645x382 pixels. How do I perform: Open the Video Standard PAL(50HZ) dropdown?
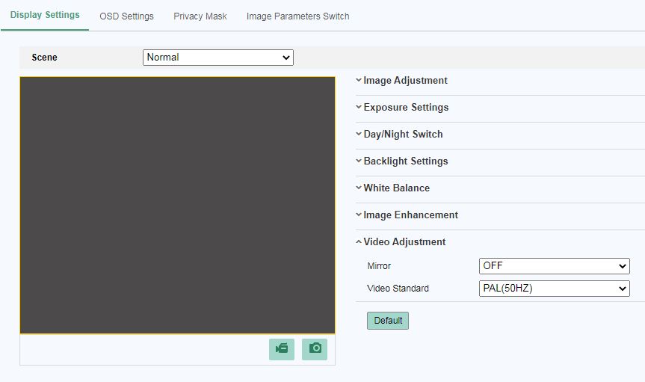click(554, 289)
